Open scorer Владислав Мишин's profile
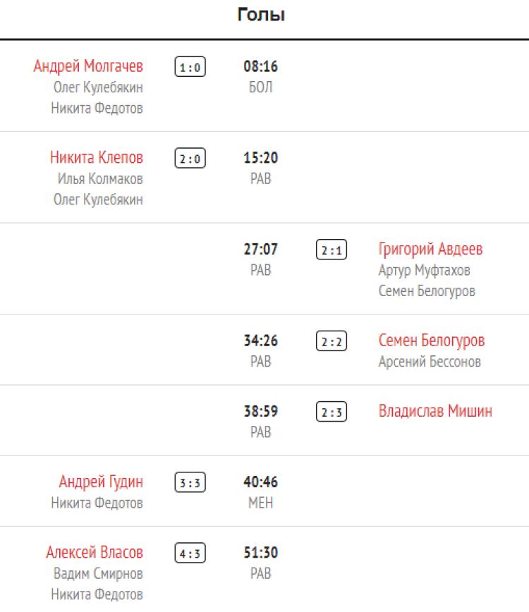The image size is (529, 612). [x=435, y=411]
